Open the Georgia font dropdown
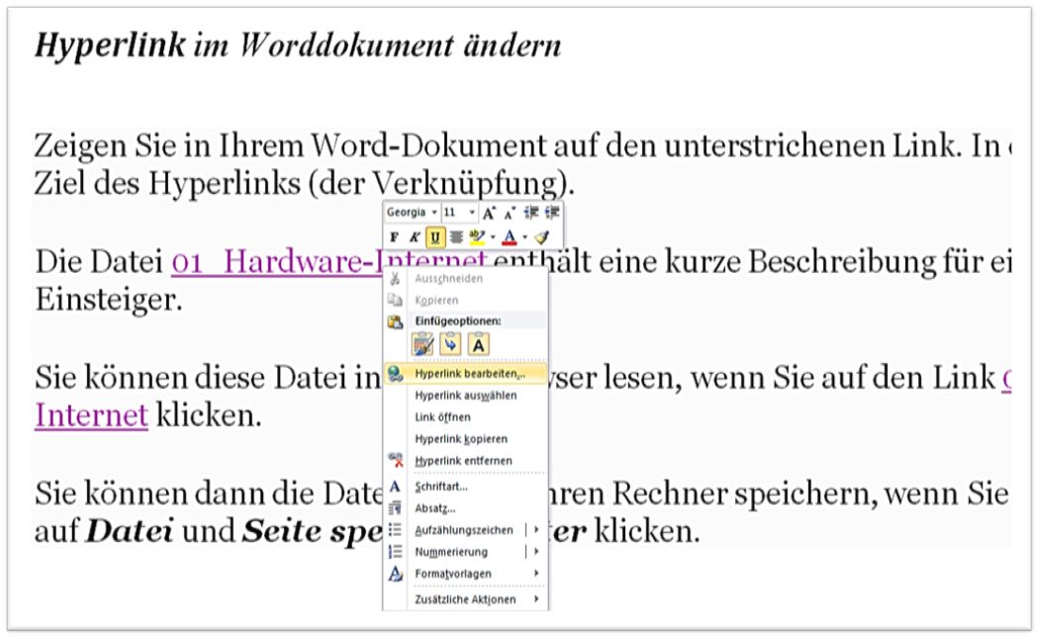The height and width of the screenshot is (637, 1038). 434,211
